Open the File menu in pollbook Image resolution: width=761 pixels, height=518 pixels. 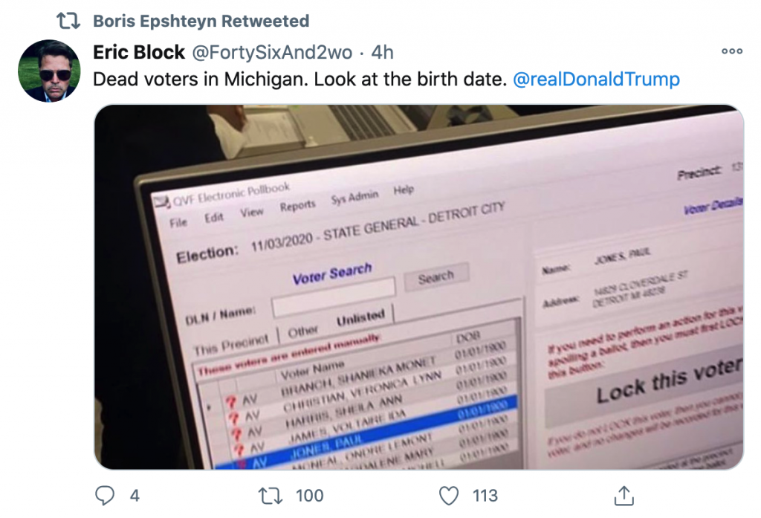[x=178, y=223]
